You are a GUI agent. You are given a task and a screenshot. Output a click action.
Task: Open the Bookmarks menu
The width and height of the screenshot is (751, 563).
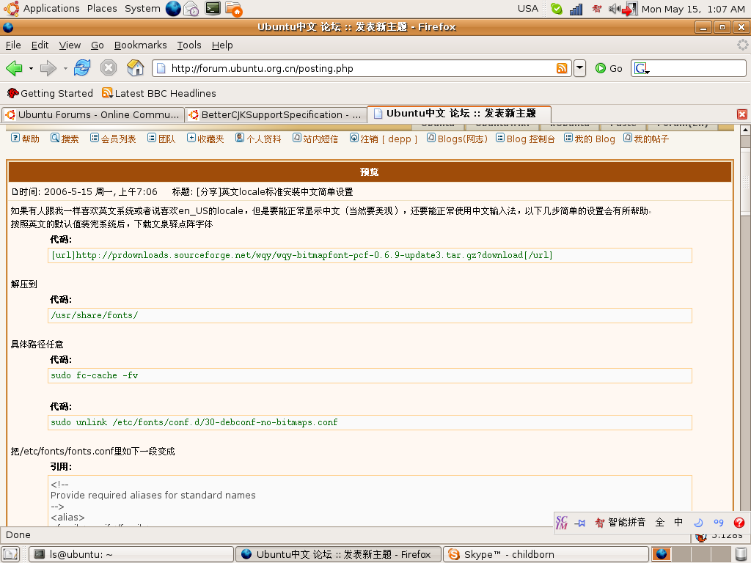[140, 45]
